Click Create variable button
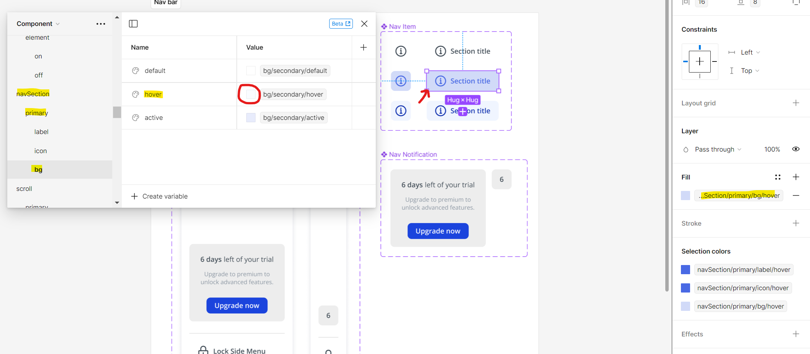This screenshot has width=810, height=354. [x=159, y=196]
